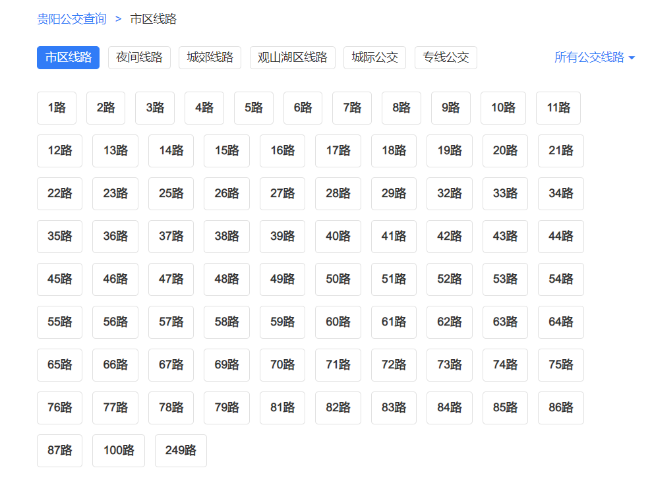Viewport: 650px width, 489px height.
Task: Select bus route 55路
Action: pos(60,322)
